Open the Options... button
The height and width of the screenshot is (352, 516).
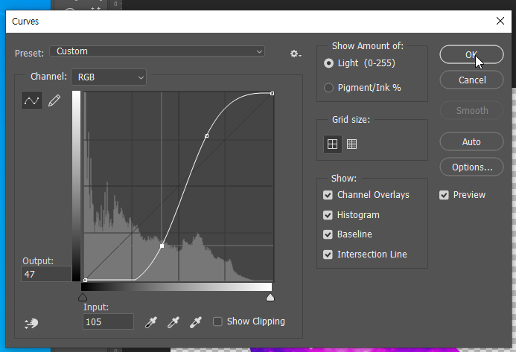[471, 167]
